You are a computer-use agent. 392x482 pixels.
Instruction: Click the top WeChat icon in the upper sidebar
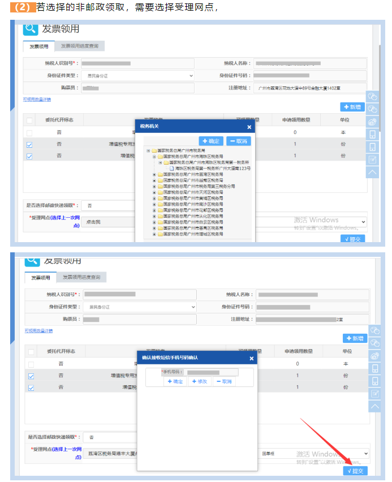372,97
